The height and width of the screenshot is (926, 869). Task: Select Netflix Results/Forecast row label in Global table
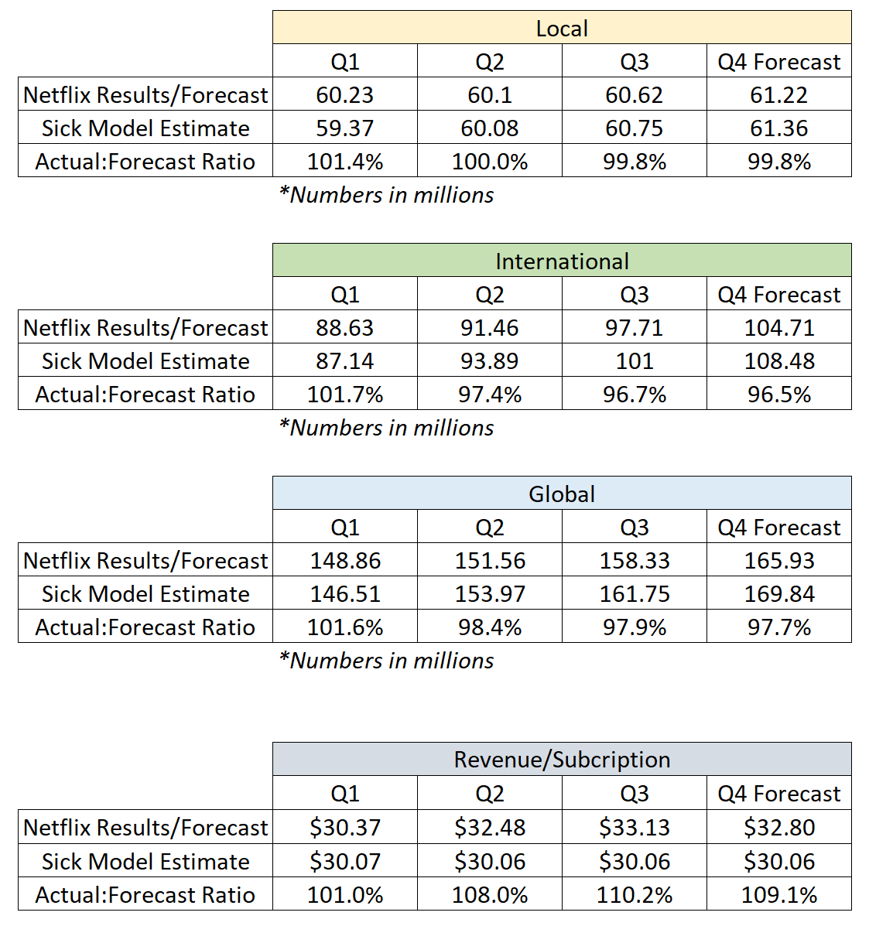(145, 560)
